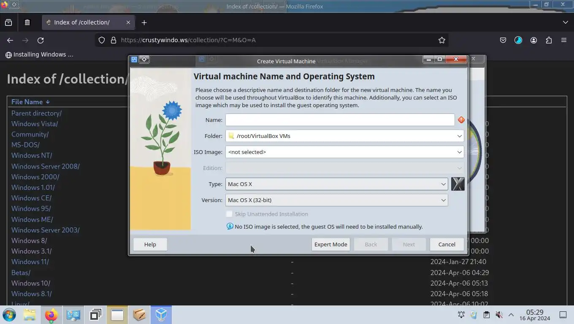Open the Windows Vista/ folder link
574x324 pixels.
pyautogui.click(x=35, y=124)
